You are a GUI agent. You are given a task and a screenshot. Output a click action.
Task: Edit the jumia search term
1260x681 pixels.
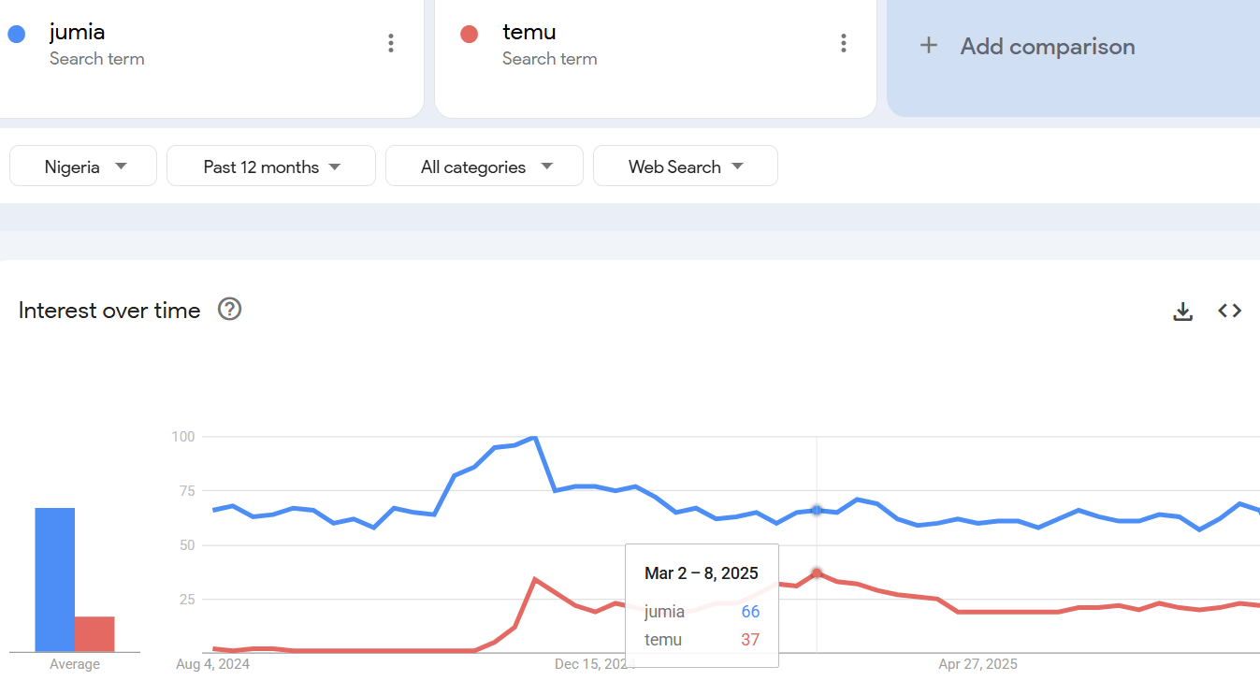pyautogui.click(x=78, y=32)
